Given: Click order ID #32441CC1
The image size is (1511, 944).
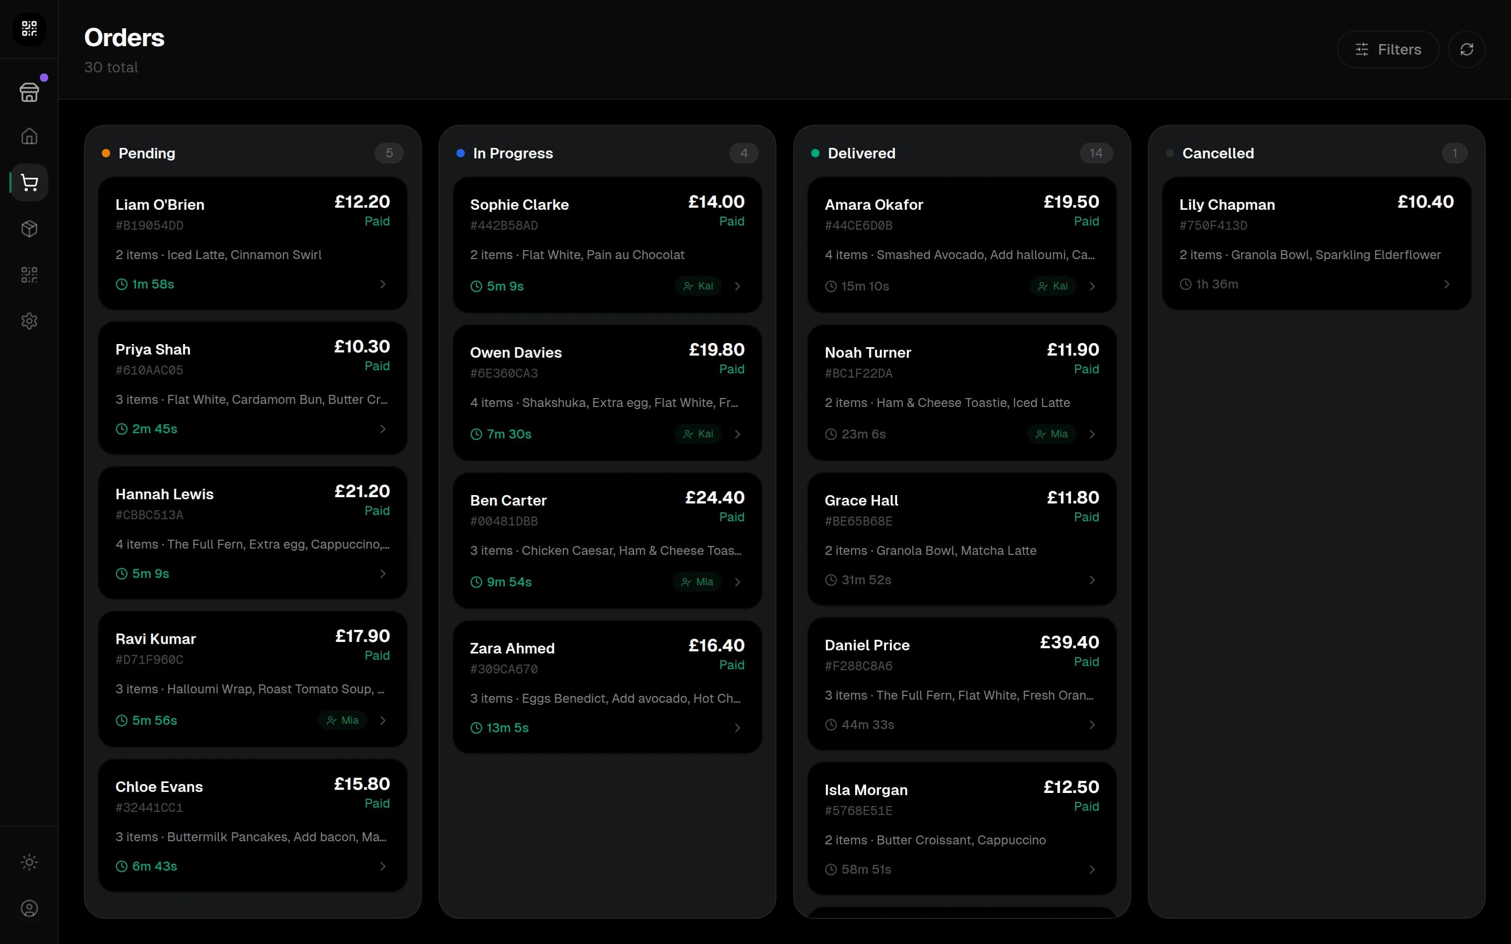Looking at the screenshot, I should [x=149, y=807].
